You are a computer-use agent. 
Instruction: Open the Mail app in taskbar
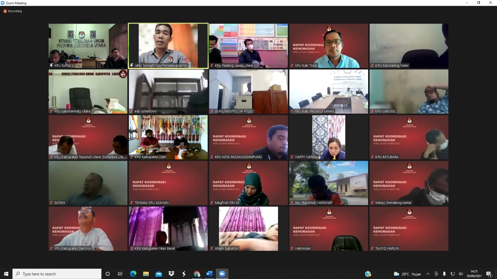158,274
